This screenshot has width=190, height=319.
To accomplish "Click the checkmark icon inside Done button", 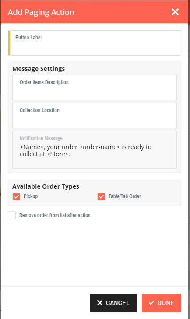I will [151, 303].
